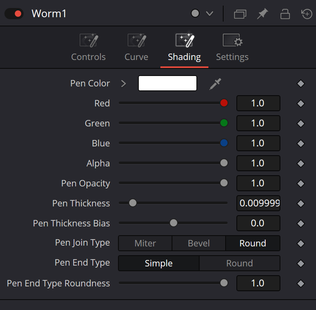The width and height of the screenshot is (316, 310).
Task: Click the Pen Opacity slider handle
Action: [x=224, y=183]
